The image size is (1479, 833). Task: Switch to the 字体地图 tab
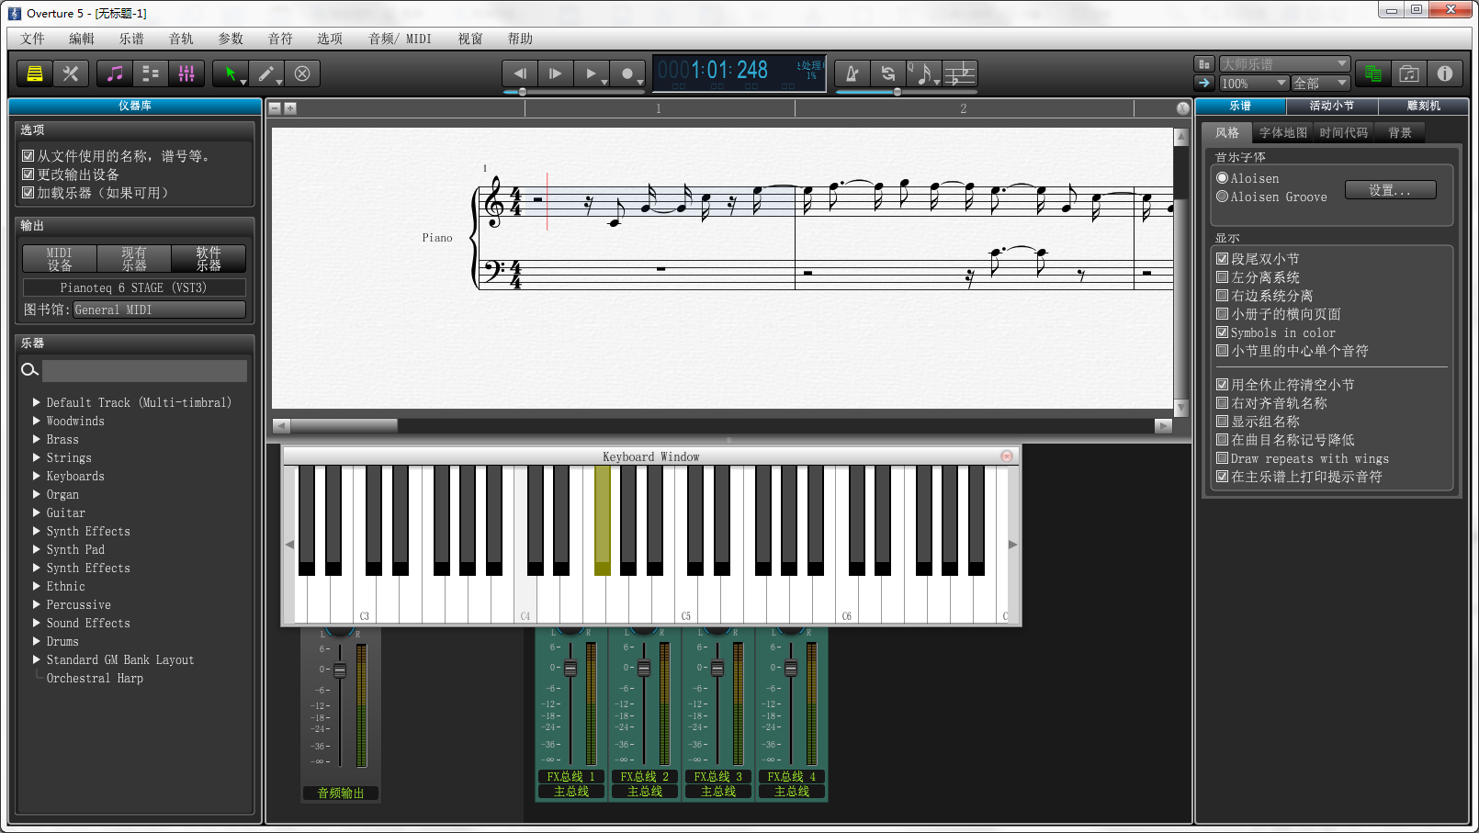tap(1282, 133)
